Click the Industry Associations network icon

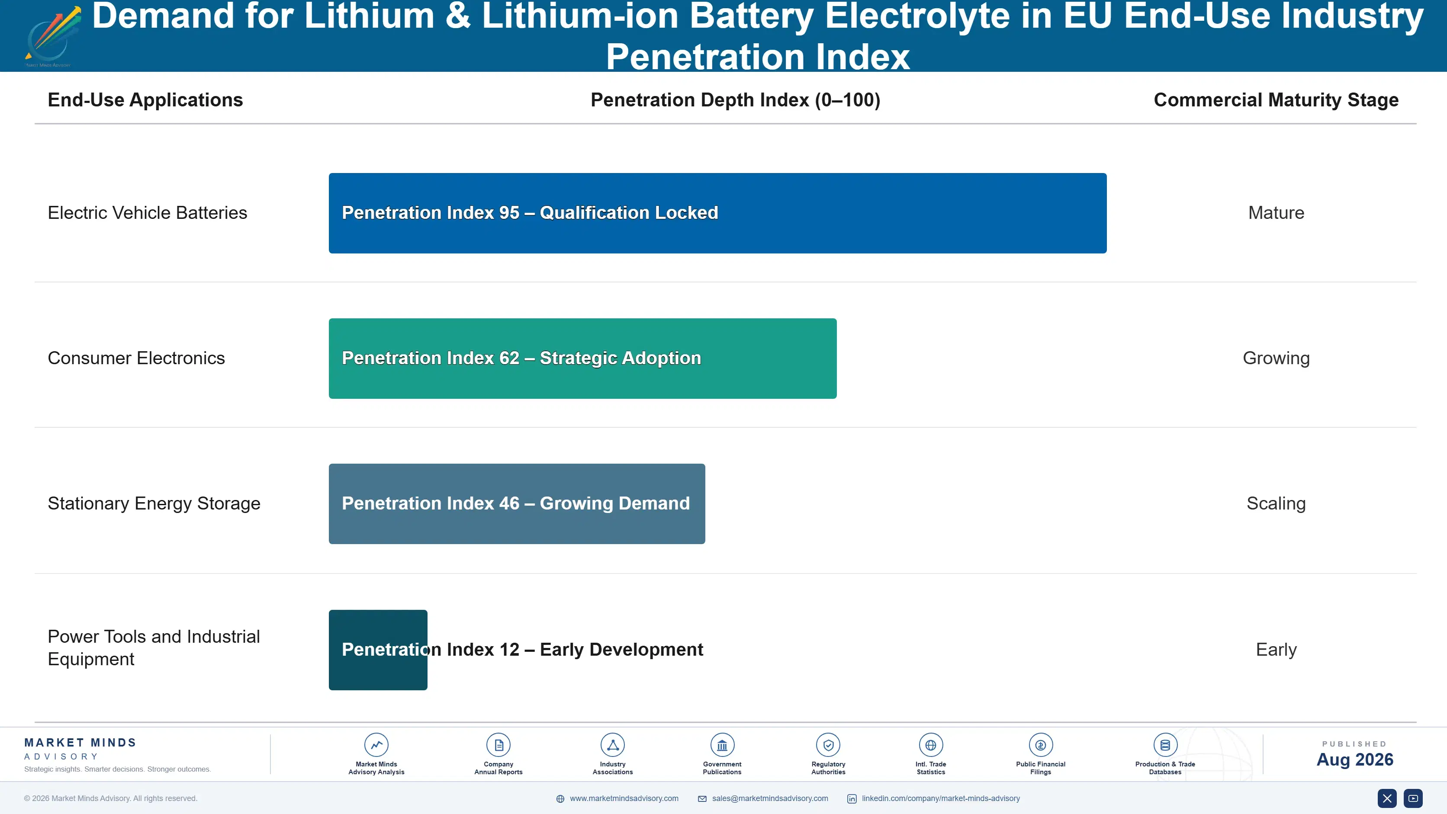(x=613, y=745)
